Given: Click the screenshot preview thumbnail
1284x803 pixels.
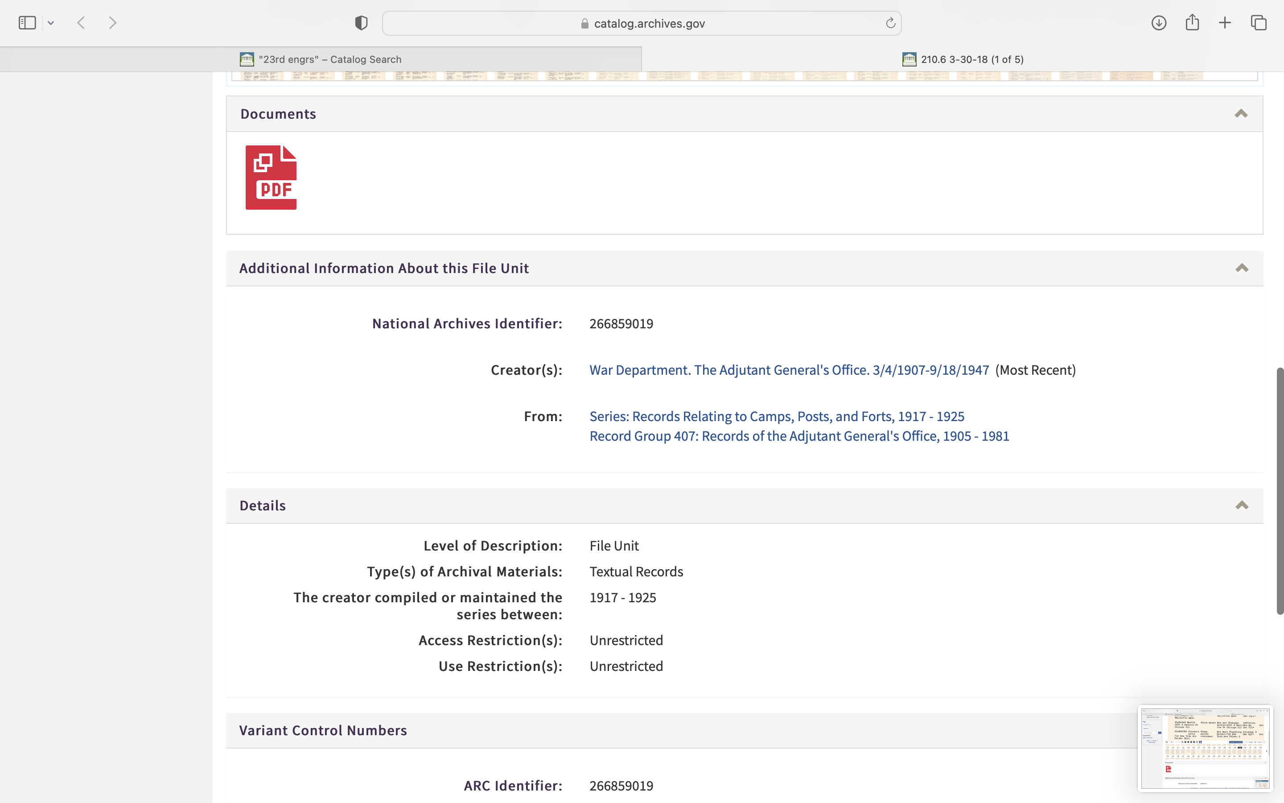Looking at the screenshot, I should 1205,748.
